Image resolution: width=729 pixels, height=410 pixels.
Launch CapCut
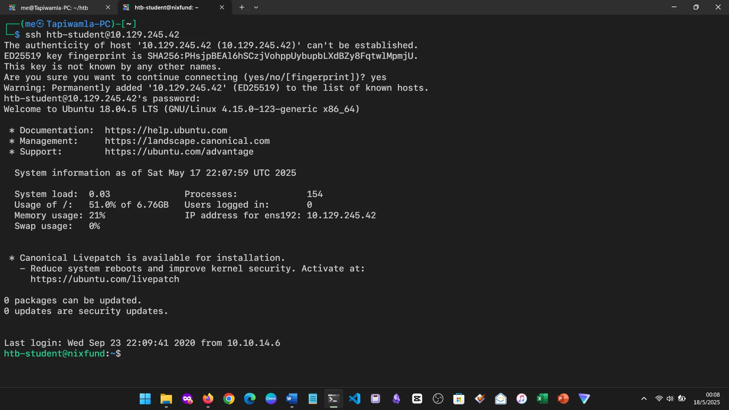pyautogui.click(x=417, y=399)
